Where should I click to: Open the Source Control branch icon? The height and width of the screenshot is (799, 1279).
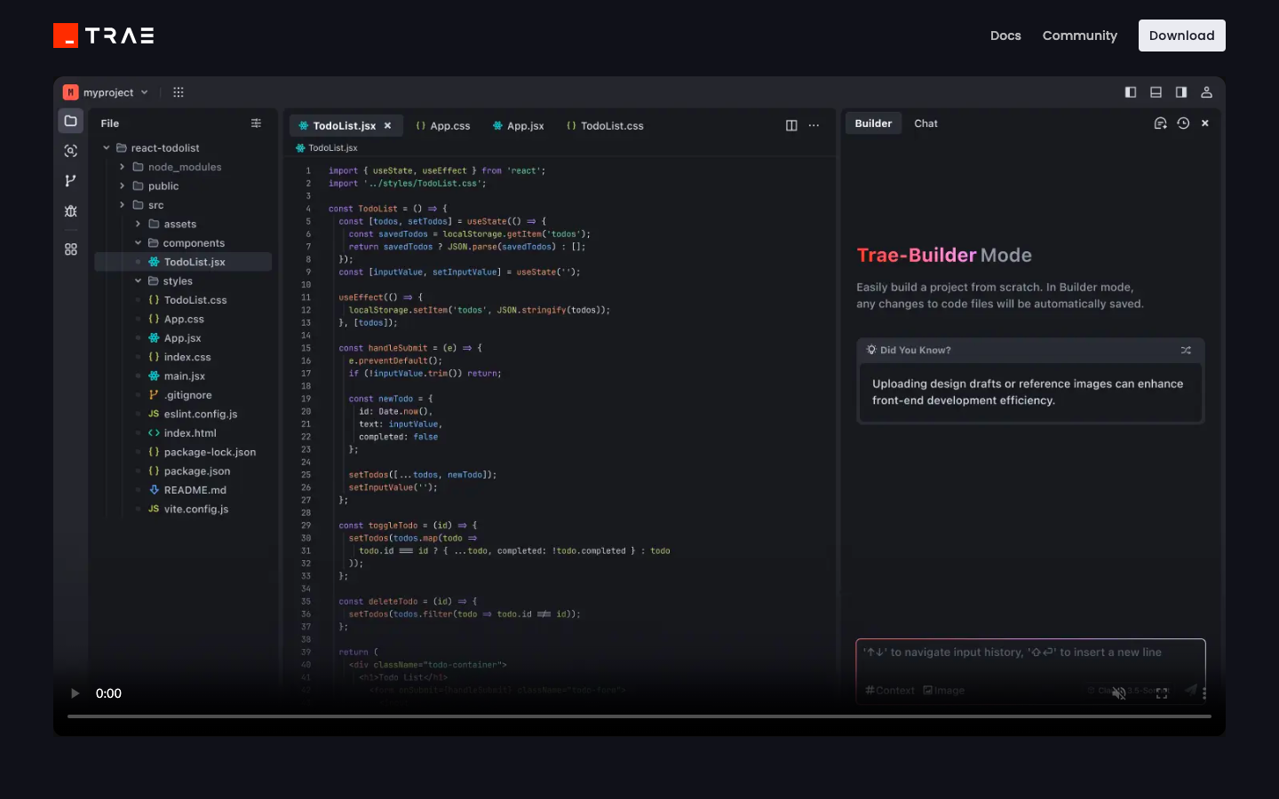click(71, 181)
